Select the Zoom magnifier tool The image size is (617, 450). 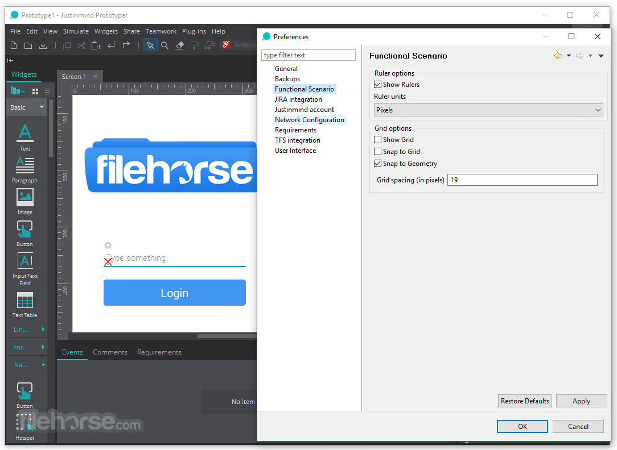(164, 45)
